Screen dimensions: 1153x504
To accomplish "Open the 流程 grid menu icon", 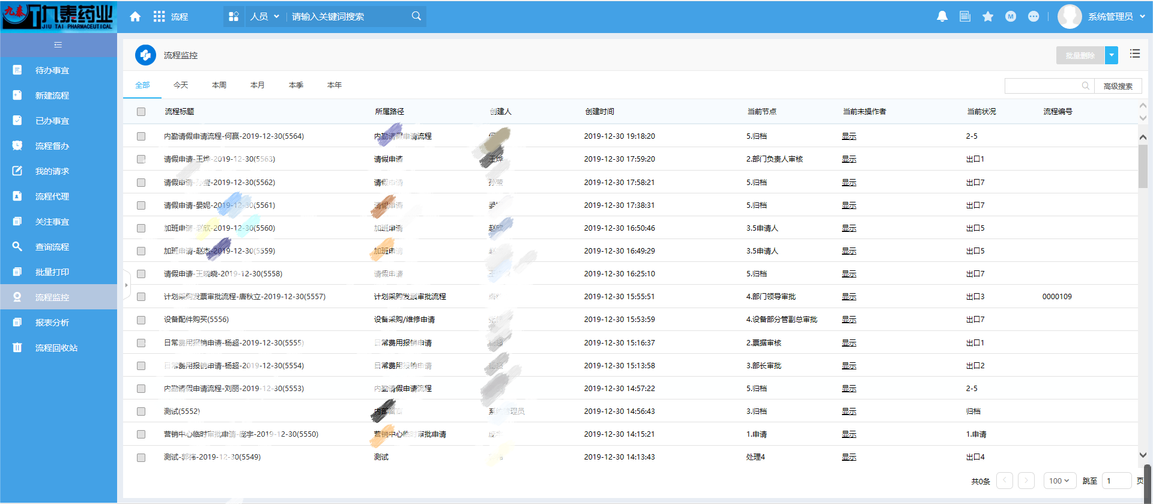I will click(159, 17).
